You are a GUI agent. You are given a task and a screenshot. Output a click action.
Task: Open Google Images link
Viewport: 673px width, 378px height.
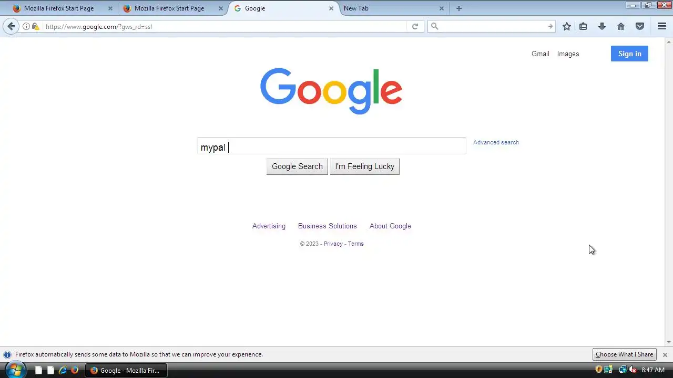click(568, 54)
